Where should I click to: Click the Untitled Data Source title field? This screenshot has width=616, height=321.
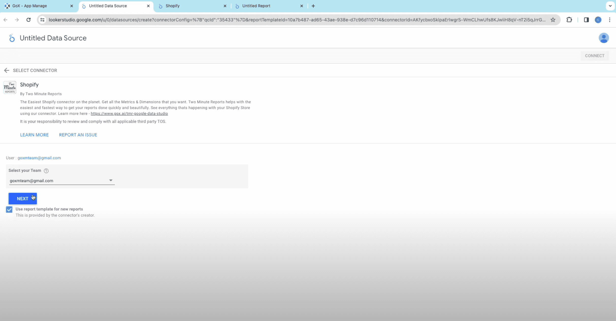click(x=53, y=38)
